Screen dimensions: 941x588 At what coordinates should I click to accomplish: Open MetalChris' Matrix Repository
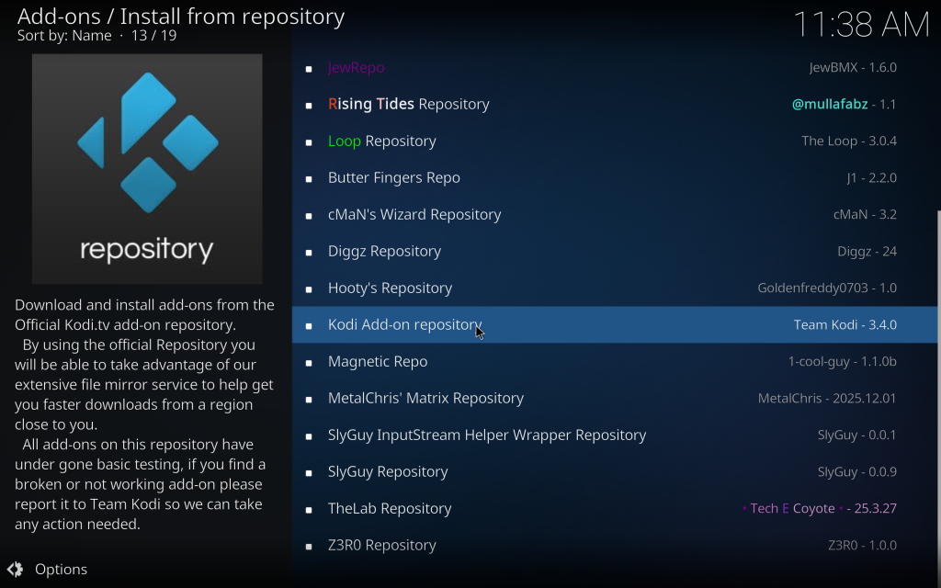[425, 399]
